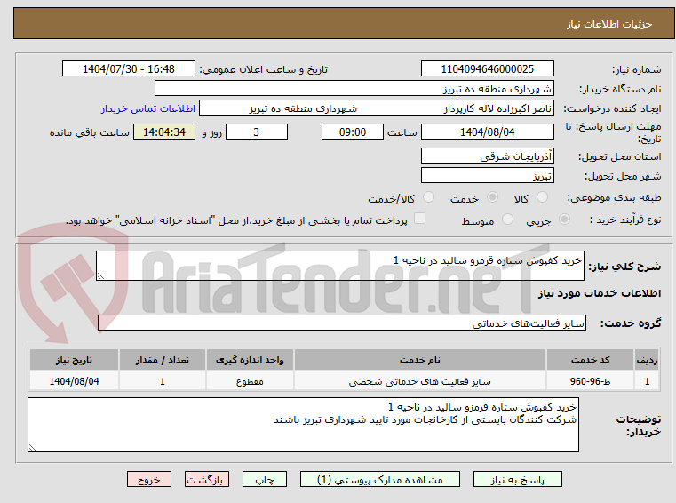Click the announcement date field 1404/07/30 - 16:48

click(x=129, y=69)
